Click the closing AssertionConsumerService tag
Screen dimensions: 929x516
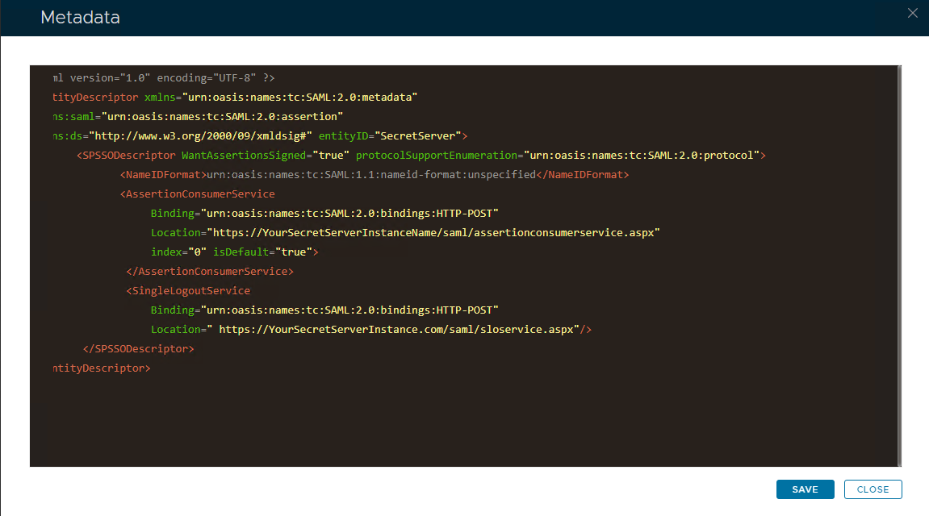pos(210,272)
